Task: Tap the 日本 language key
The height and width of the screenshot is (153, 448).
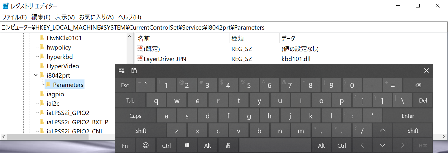Action: click(423, 146)
